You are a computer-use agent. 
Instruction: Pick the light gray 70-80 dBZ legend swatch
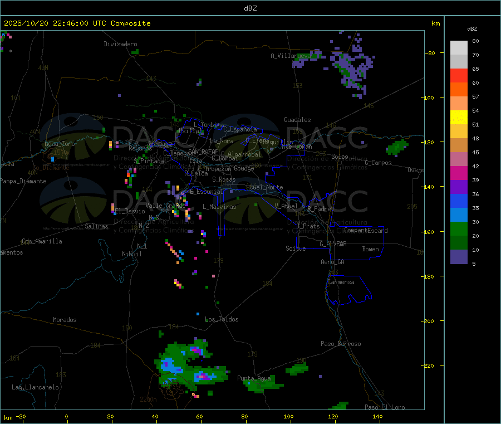459,48
